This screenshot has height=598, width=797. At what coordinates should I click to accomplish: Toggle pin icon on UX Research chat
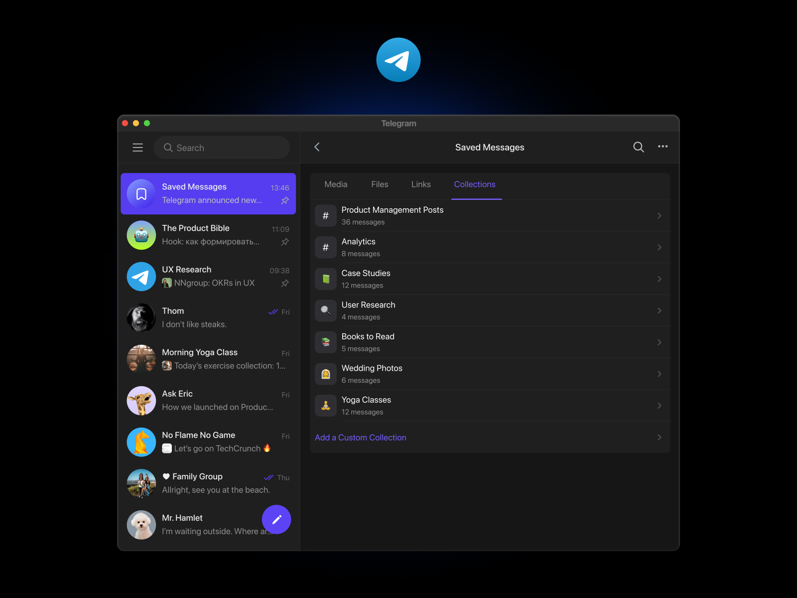pyautogui.click(x=285, y=283)
